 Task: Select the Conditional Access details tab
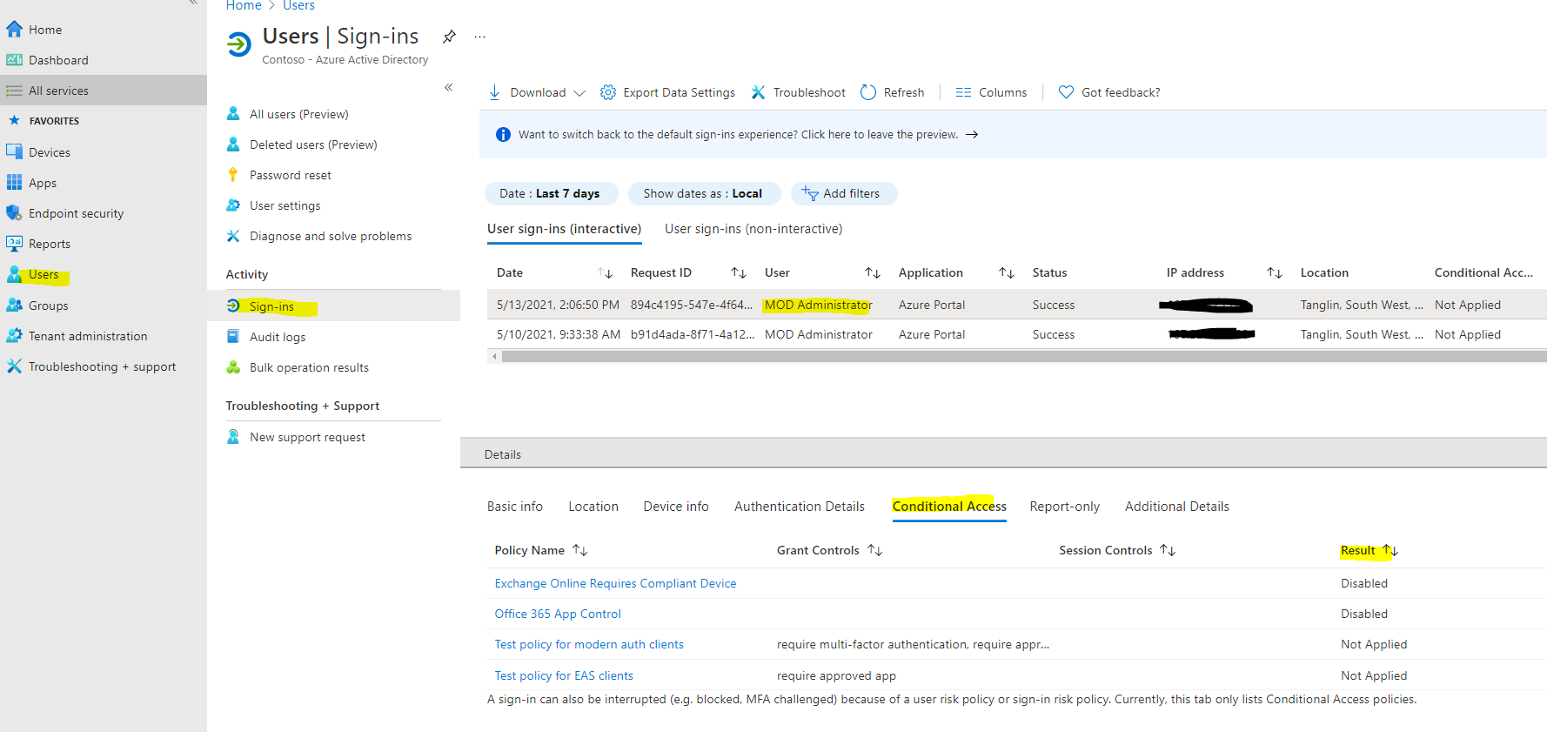tap(949, 507)
